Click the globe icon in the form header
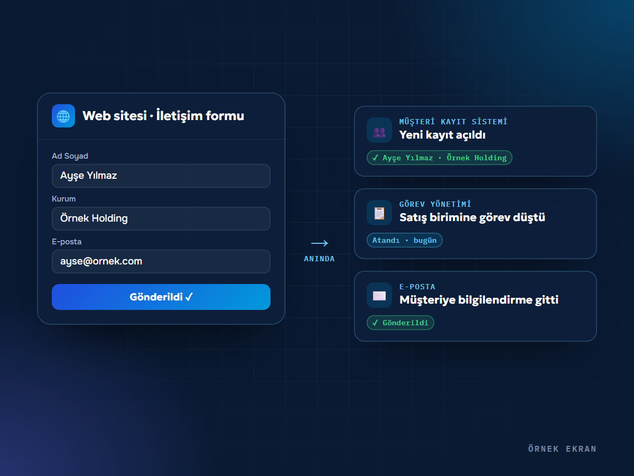Image resolution: width=634 pixels, height=476 pixels. pyautogui.click(x=63, y=116)
